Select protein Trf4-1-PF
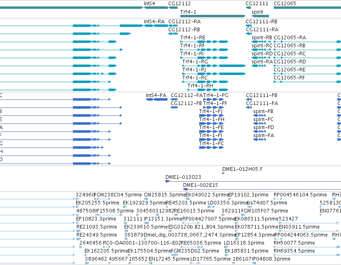The width and height of the screenshot is (341, 265). tap(213, 107)
